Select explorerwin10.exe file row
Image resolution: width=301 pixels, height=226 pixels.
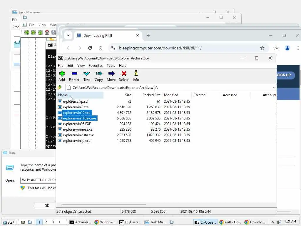coord(77,113)
